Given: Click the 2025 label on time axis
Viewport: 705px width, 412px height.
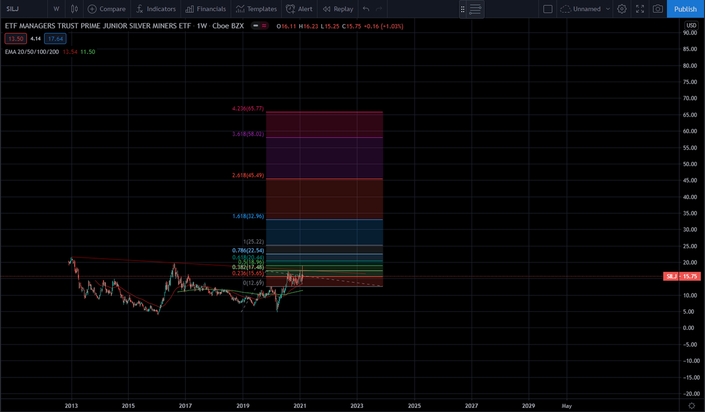Looking at the screenshot, I should [414, 406].
